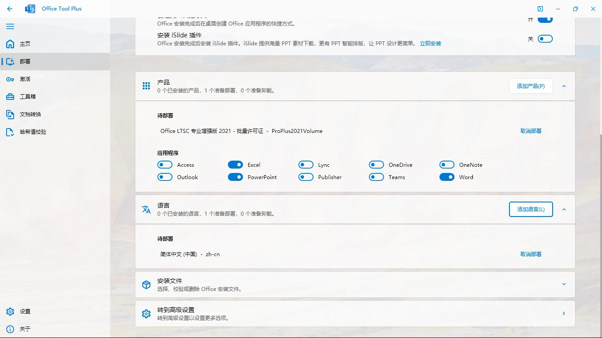Click the 转到高级设置 title text
The width and height of the screenshot is (602, 338).
(x=176, y=310)
